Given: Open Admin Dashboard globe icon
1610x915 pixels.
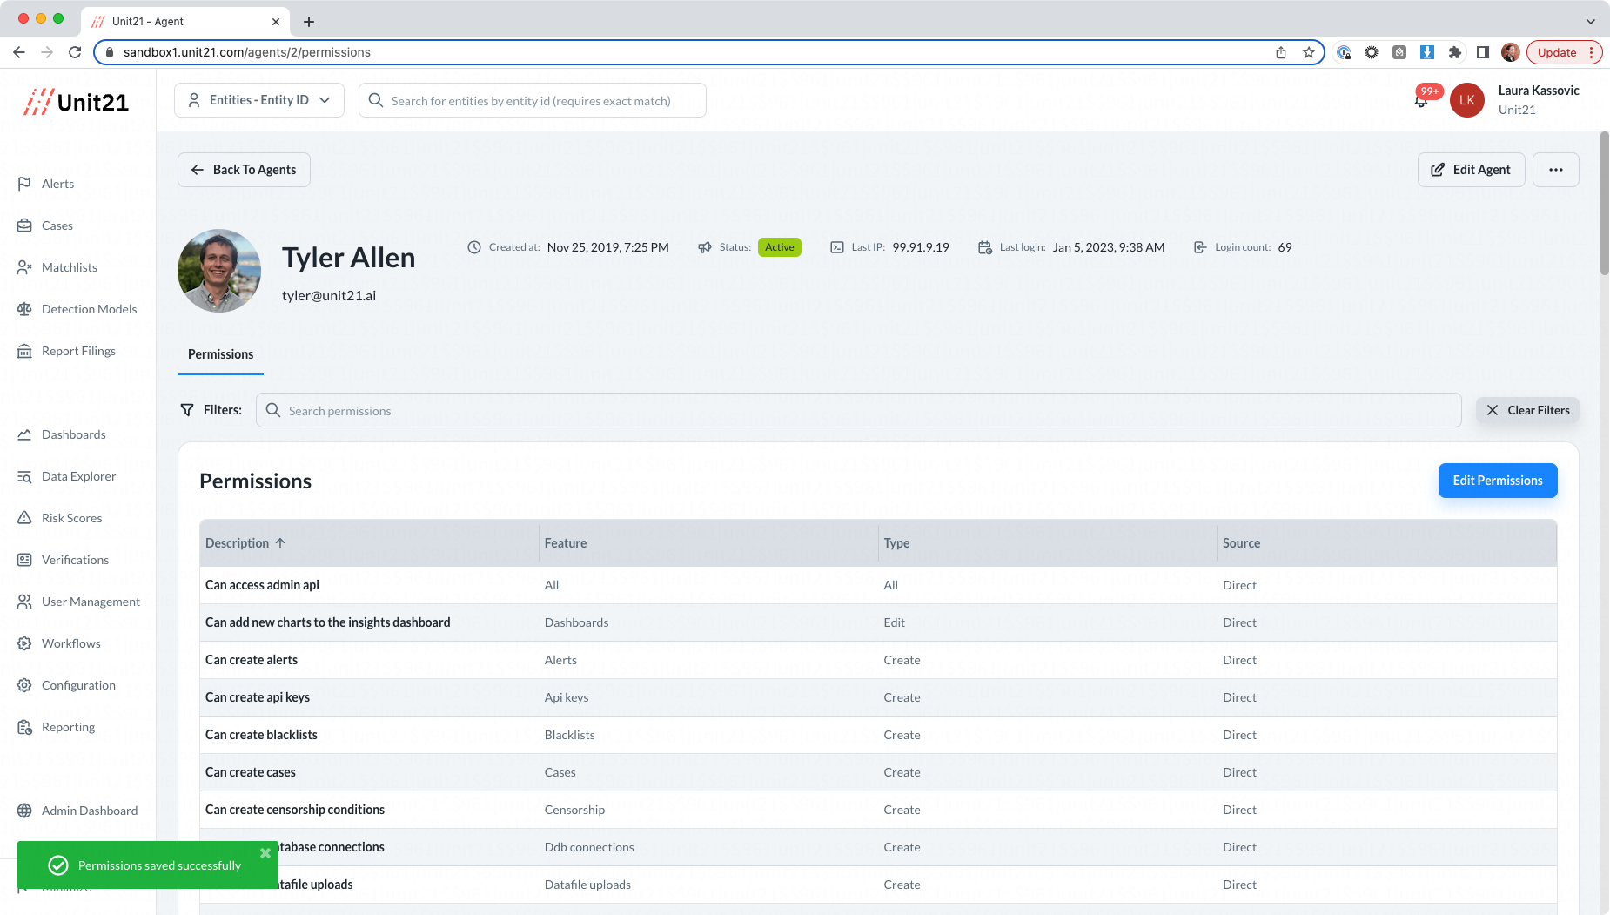Looking at the screenshot, I should coord(24,811).
